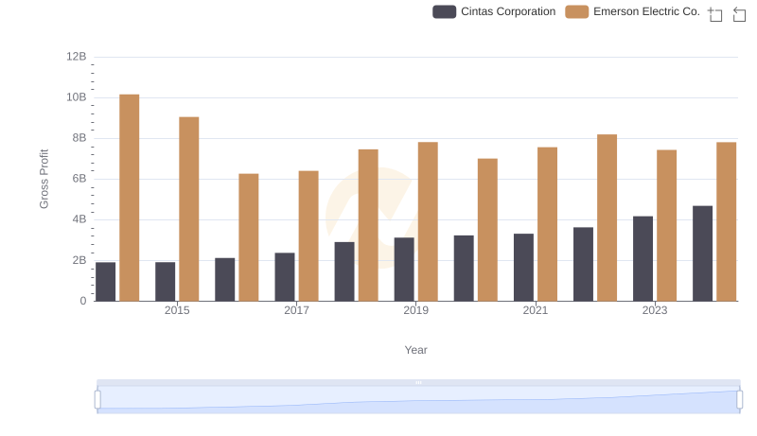757x436 pixels.
Task: Toggle the Cintas Corporation legend swatch
Action: [444, 11]
